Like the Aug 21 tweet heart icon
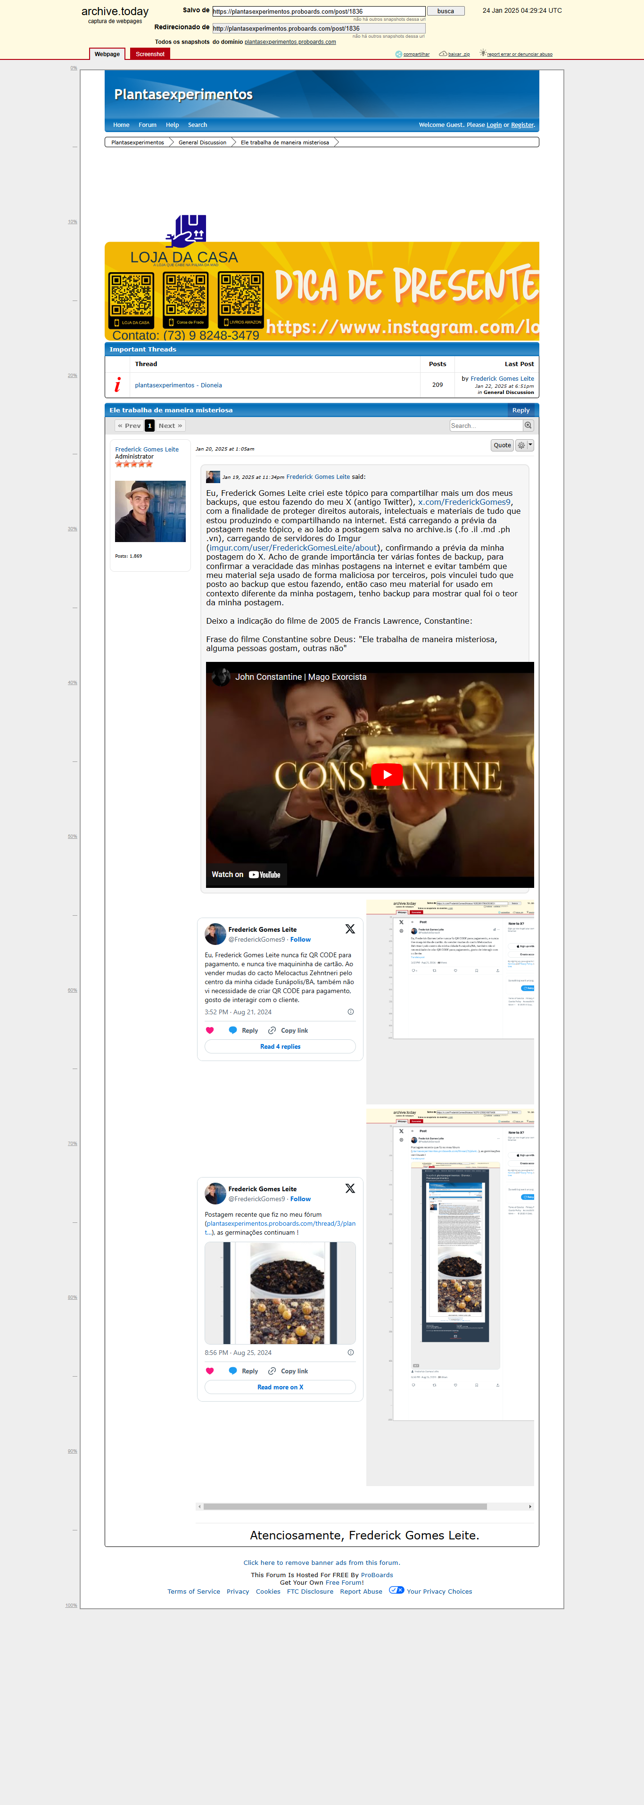This screenshot has height=1805, width=644. click(209, 1030)
